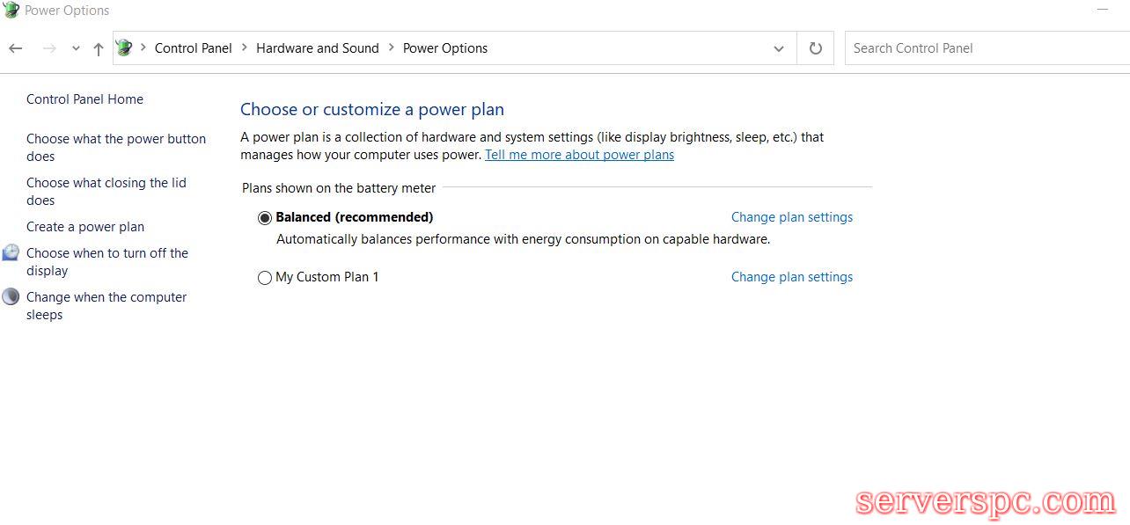The height and width of the screenshot is (525, 1130).
Task: Expand the chevron after Control Panel breadcrumb
Action: [x=244, y=48]
